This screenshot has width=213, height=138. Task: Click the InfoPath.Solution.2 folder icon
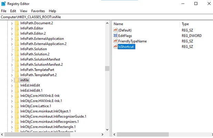17,54
